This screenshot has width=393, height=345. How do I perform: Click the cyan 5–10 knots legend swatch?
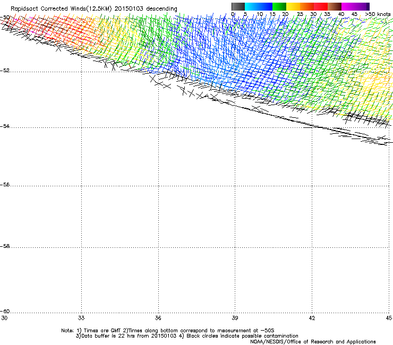(252, 6)
